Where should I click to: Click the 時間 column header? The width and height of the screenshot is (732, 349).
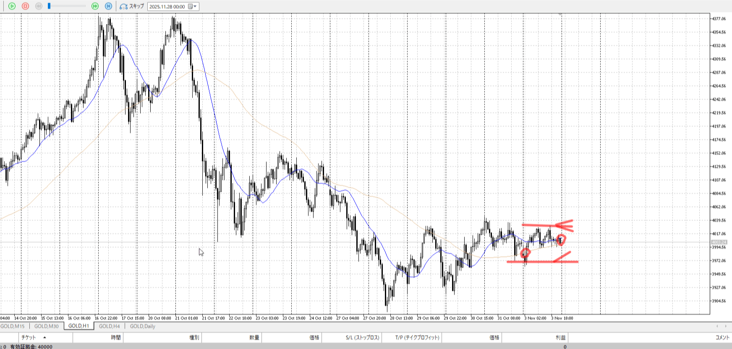pyautogui.click(x=116, y=337)
